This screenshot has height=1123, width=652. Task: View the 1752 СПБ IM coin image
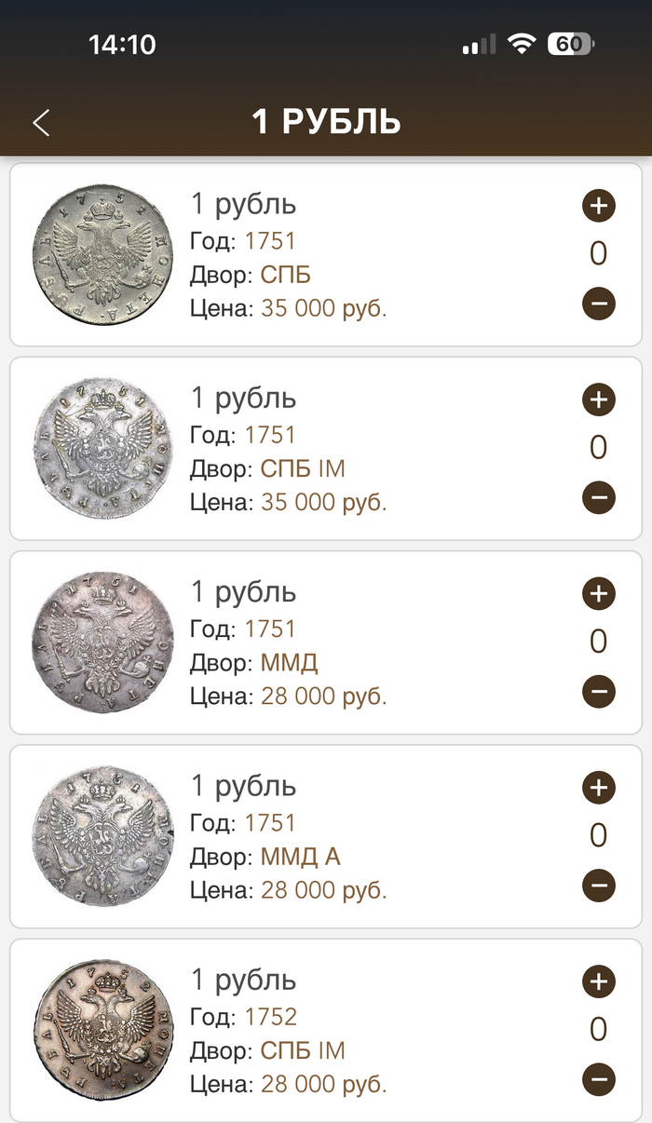point(102,1029)
